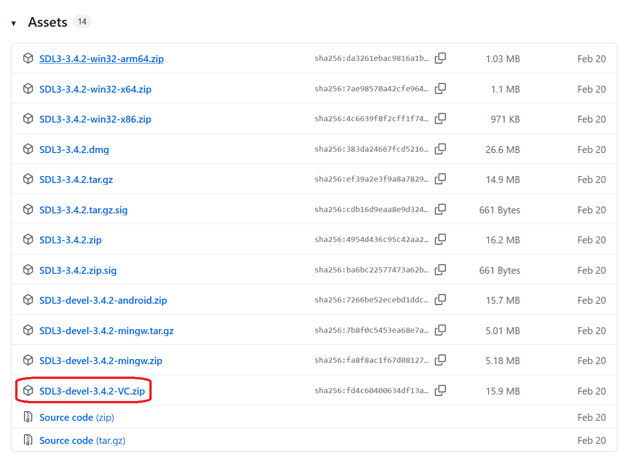The image size is (627, 460).
Task: Click the package icon beside SDL3-devel-3.4.2-mingw.tar.gz
Action: 28,330
